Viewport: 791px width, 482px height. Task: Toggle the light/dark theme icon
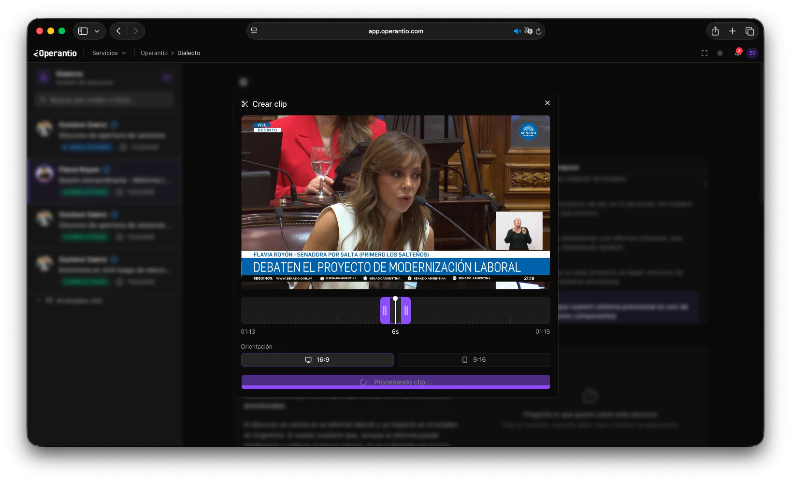[720, 53]
